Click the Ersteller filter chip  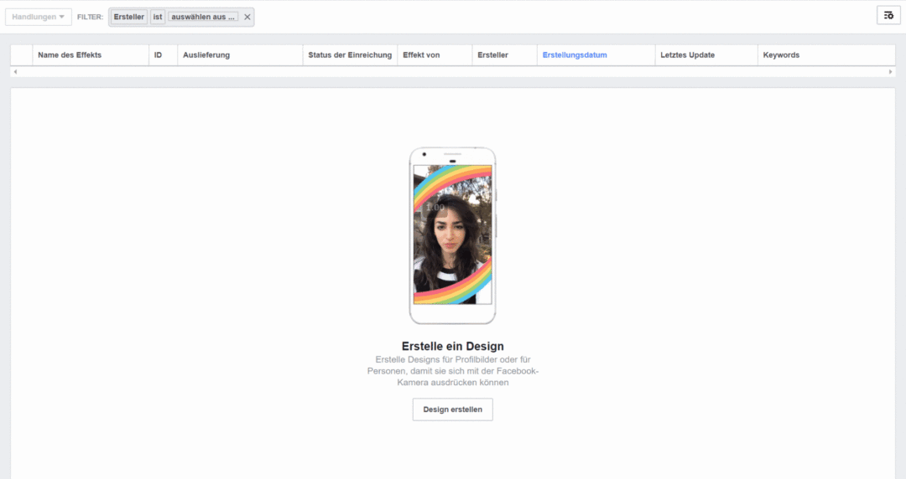click(129, 17)
